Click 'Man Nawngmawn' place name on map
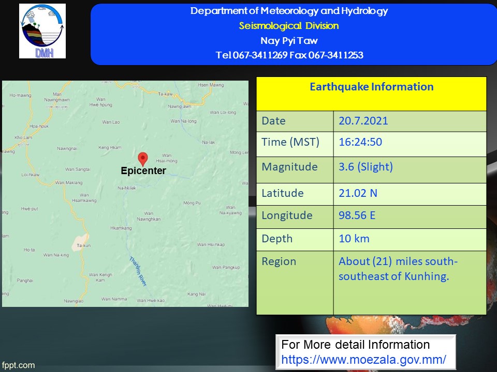 (x=57, y=97)
